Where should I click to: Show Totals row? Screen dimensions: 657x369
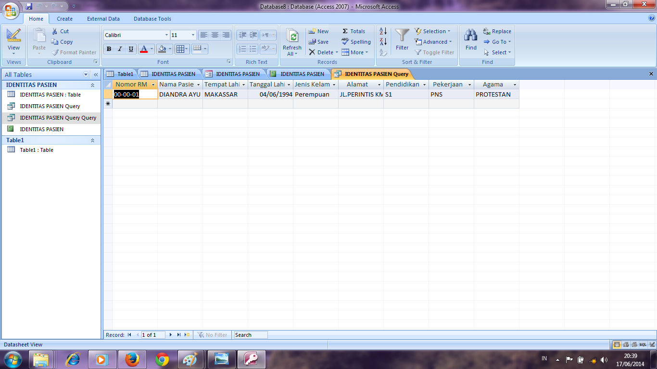point(354,31)
